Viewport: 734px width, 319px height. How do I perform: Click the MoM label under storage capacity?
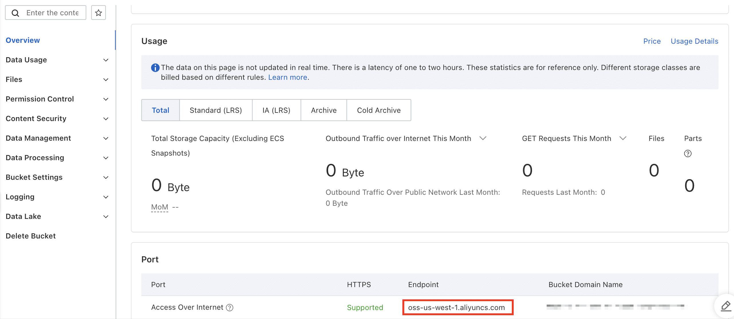159,207
